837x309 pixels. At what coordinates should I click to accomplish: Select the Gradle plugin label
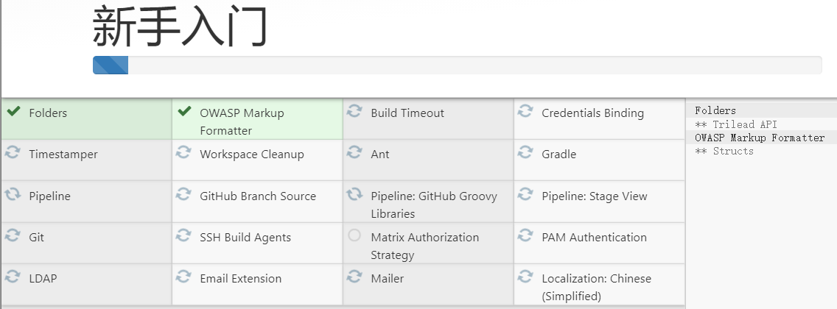[559, 154]
